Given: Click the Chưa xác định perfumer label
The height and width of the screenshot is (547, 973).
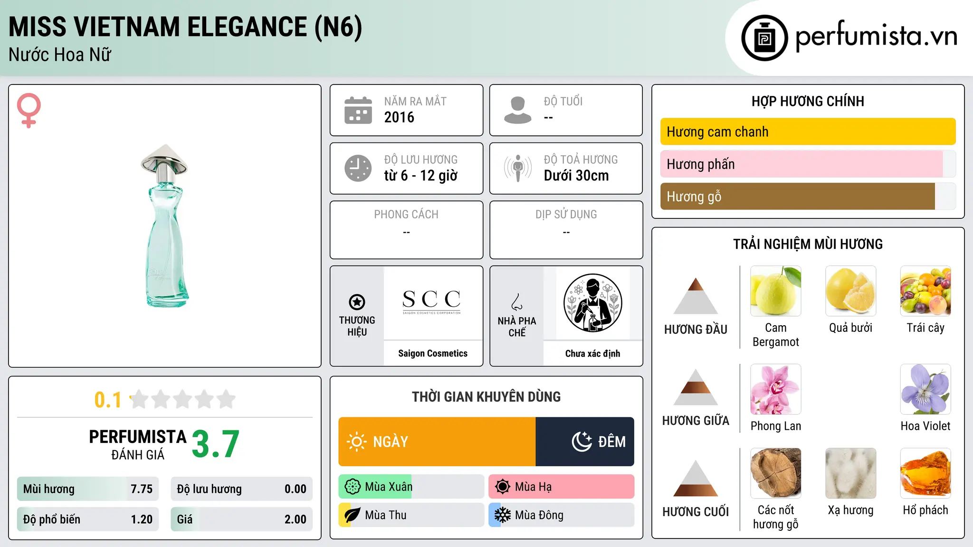Looking at the screenshot, I should point(592,353).
